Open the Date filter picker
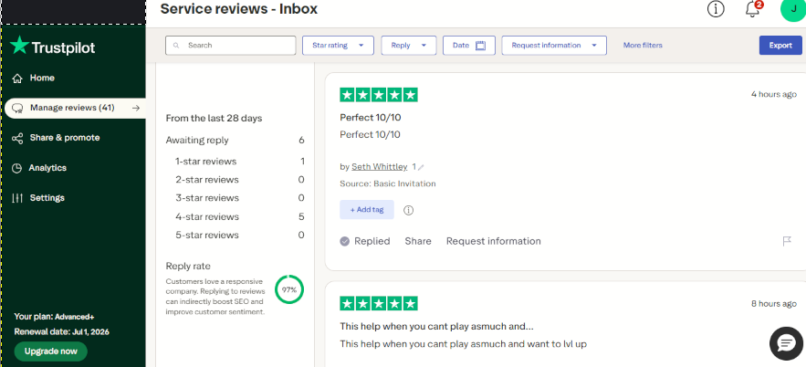 (x=469, y=46)
